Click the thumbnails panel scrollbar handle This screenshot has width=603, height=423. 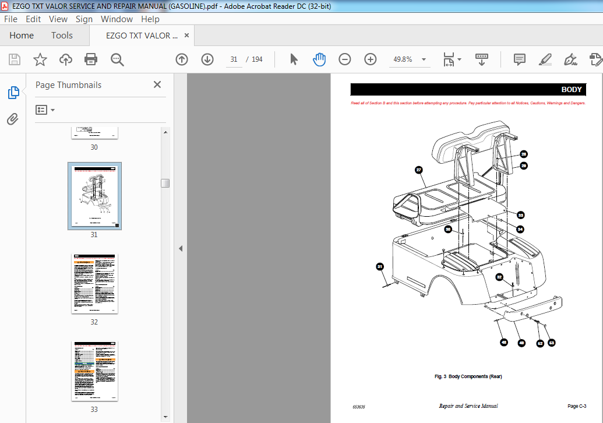165,183
